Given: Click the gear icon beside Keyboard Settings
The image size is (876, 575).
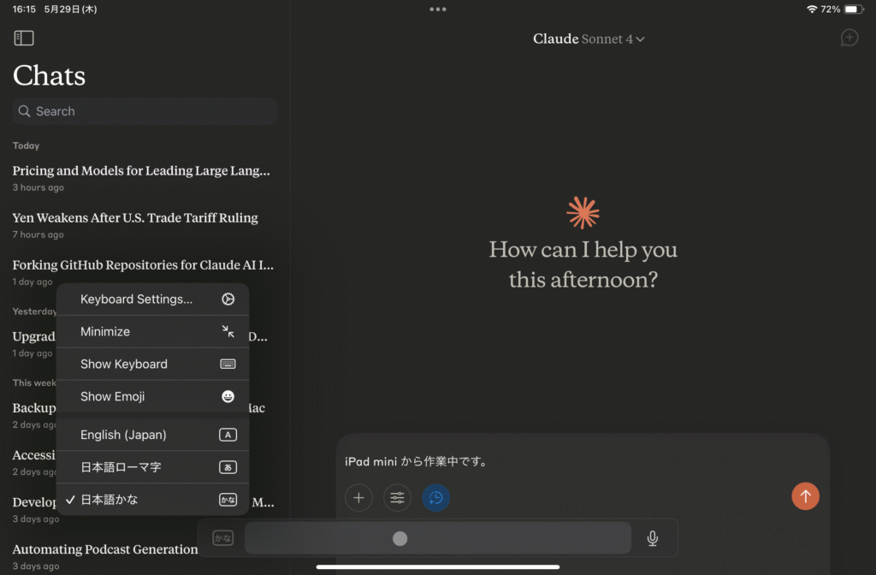Looking at the screenshot, I should click(228, 299).
